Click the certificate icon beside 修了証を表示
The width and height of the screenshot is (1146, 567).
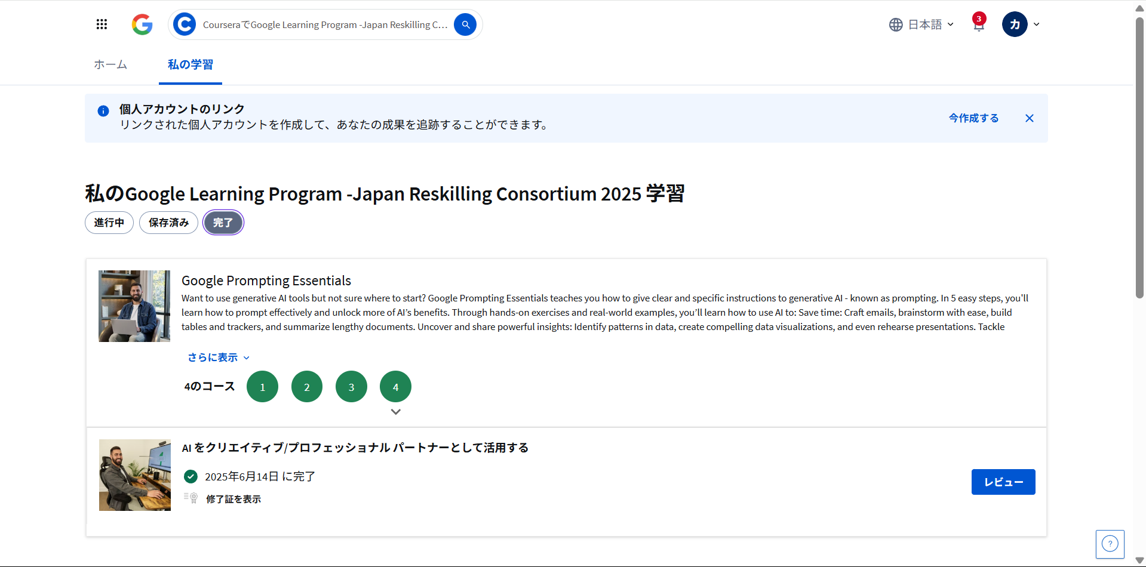[191, 498]
